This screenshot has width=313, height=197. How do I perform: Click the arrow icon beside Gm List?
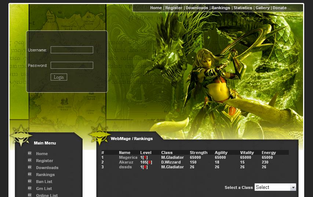[x=30, y=189]
